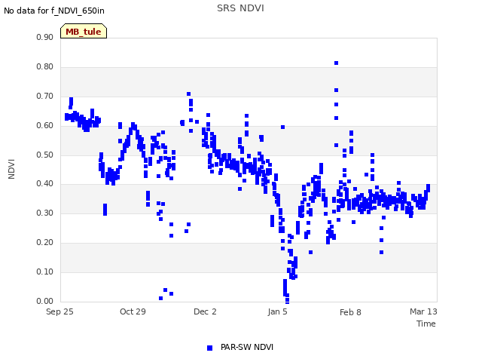The height and width of the screenshot is (362, 482).
Task: Click the 0.00 y-axis tick label
Action: coord(45,301)
